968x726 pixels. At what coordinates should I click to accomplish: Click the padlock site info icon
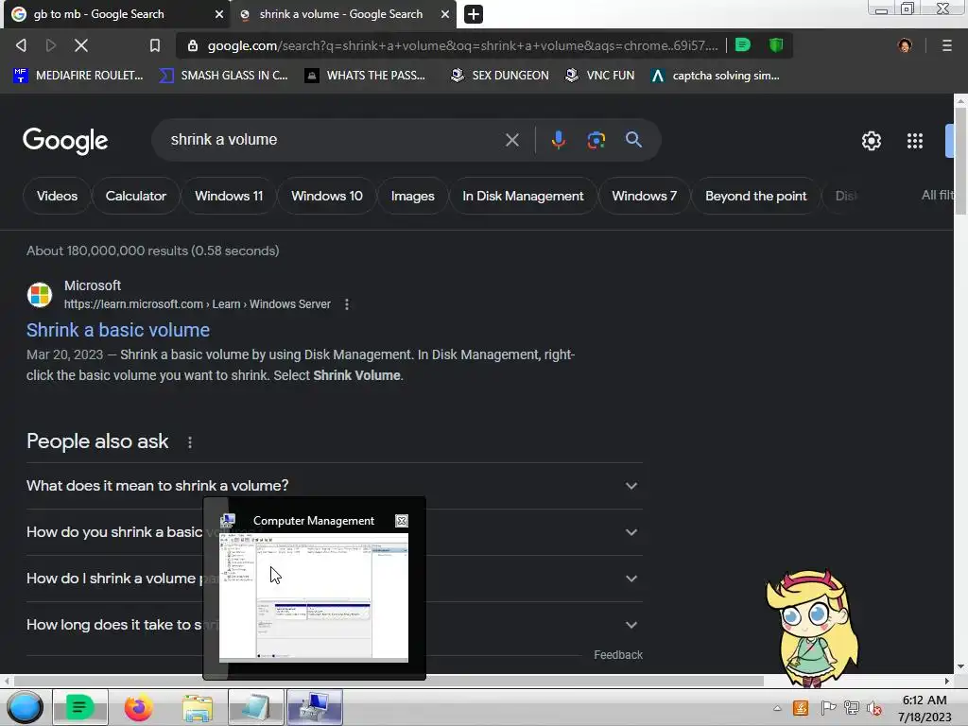[x=193, y=45]
